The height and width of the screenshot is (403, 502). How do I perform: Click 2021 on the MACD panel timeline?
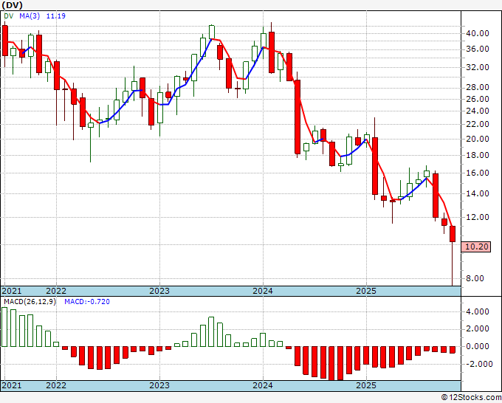tap(12, 385)
